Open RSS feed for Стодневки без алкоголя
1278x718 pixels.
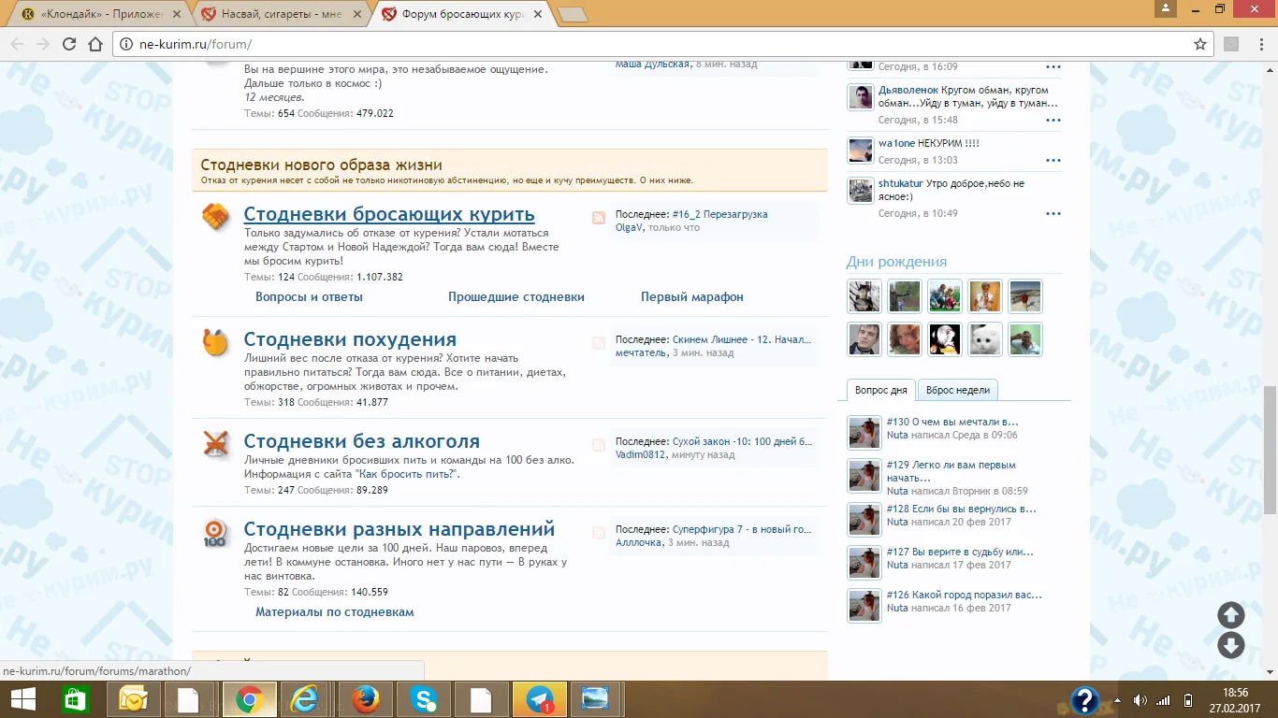tap(599, 445)
